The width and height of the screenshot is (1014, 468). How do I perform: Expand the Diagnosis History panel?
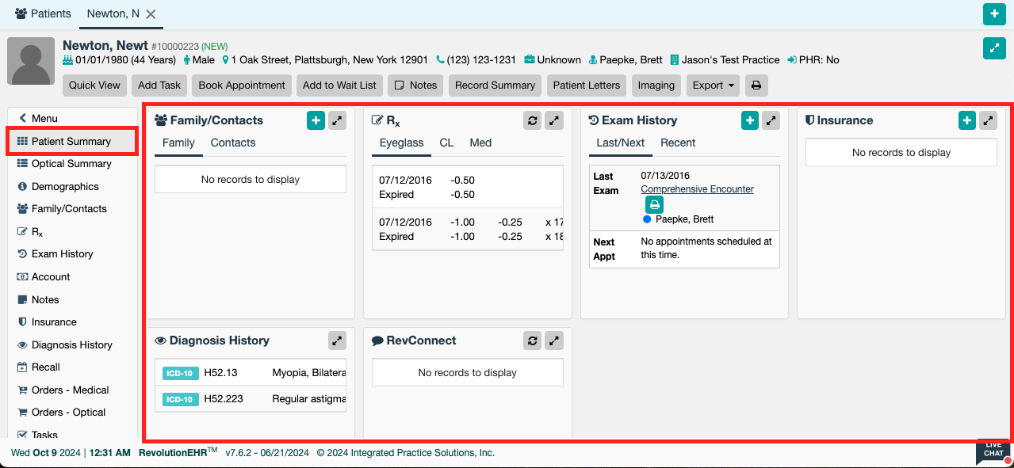337,341
